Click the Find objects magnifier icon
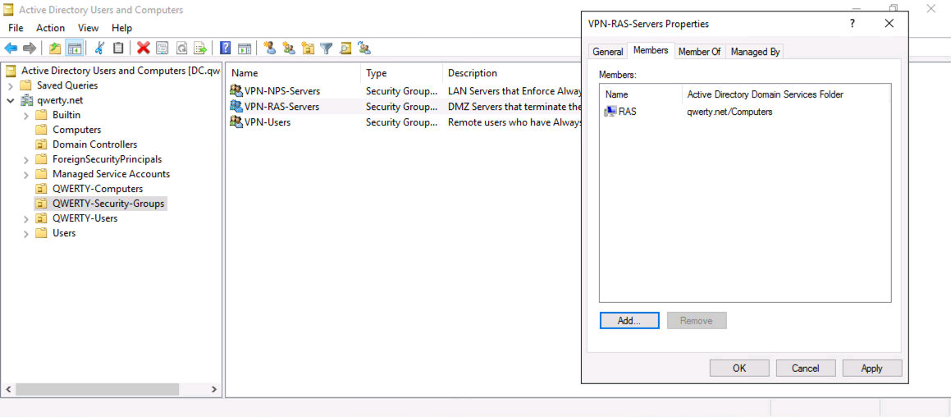Viewport: 951px width, 417px height. tap(345, 48)
